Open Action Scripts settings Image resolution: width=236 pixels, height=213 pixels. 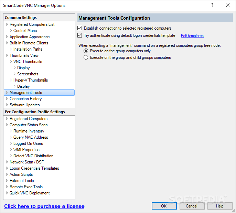point(21,174)
